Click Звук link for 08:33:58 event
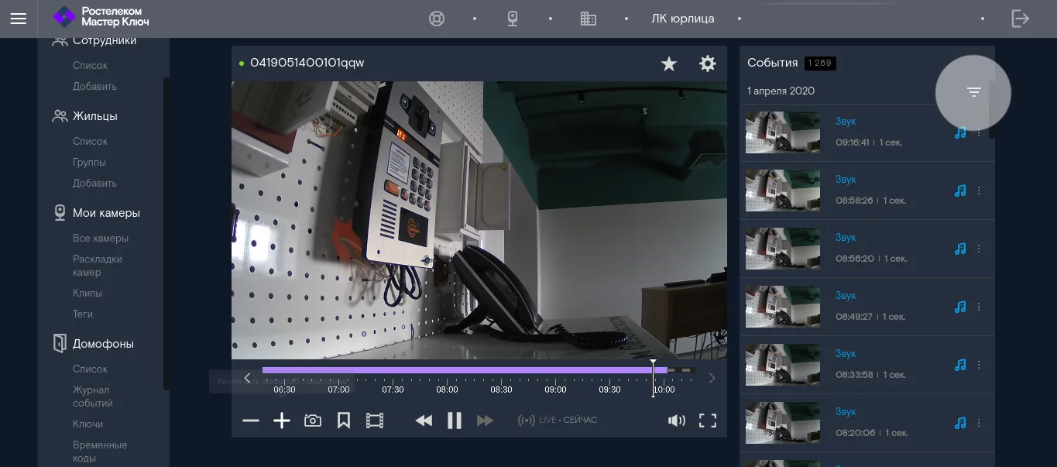 pyautogui.click(x=846, y=354)
